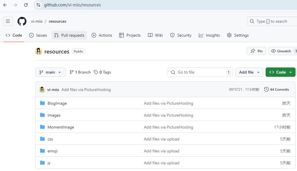Click the resources breadcrumb link
Image resolution: width=297 pixels, height=171 pixels.
point(58,22)
